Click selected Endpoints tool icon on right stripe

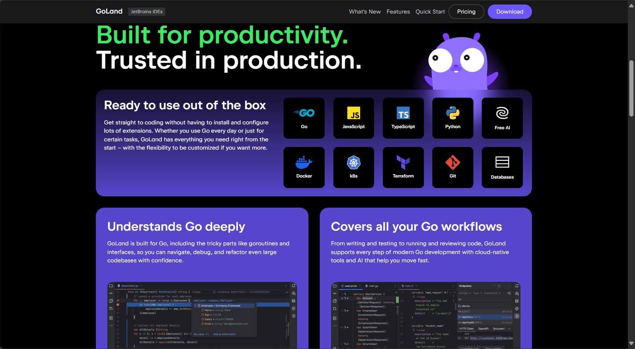pos(517,316)
